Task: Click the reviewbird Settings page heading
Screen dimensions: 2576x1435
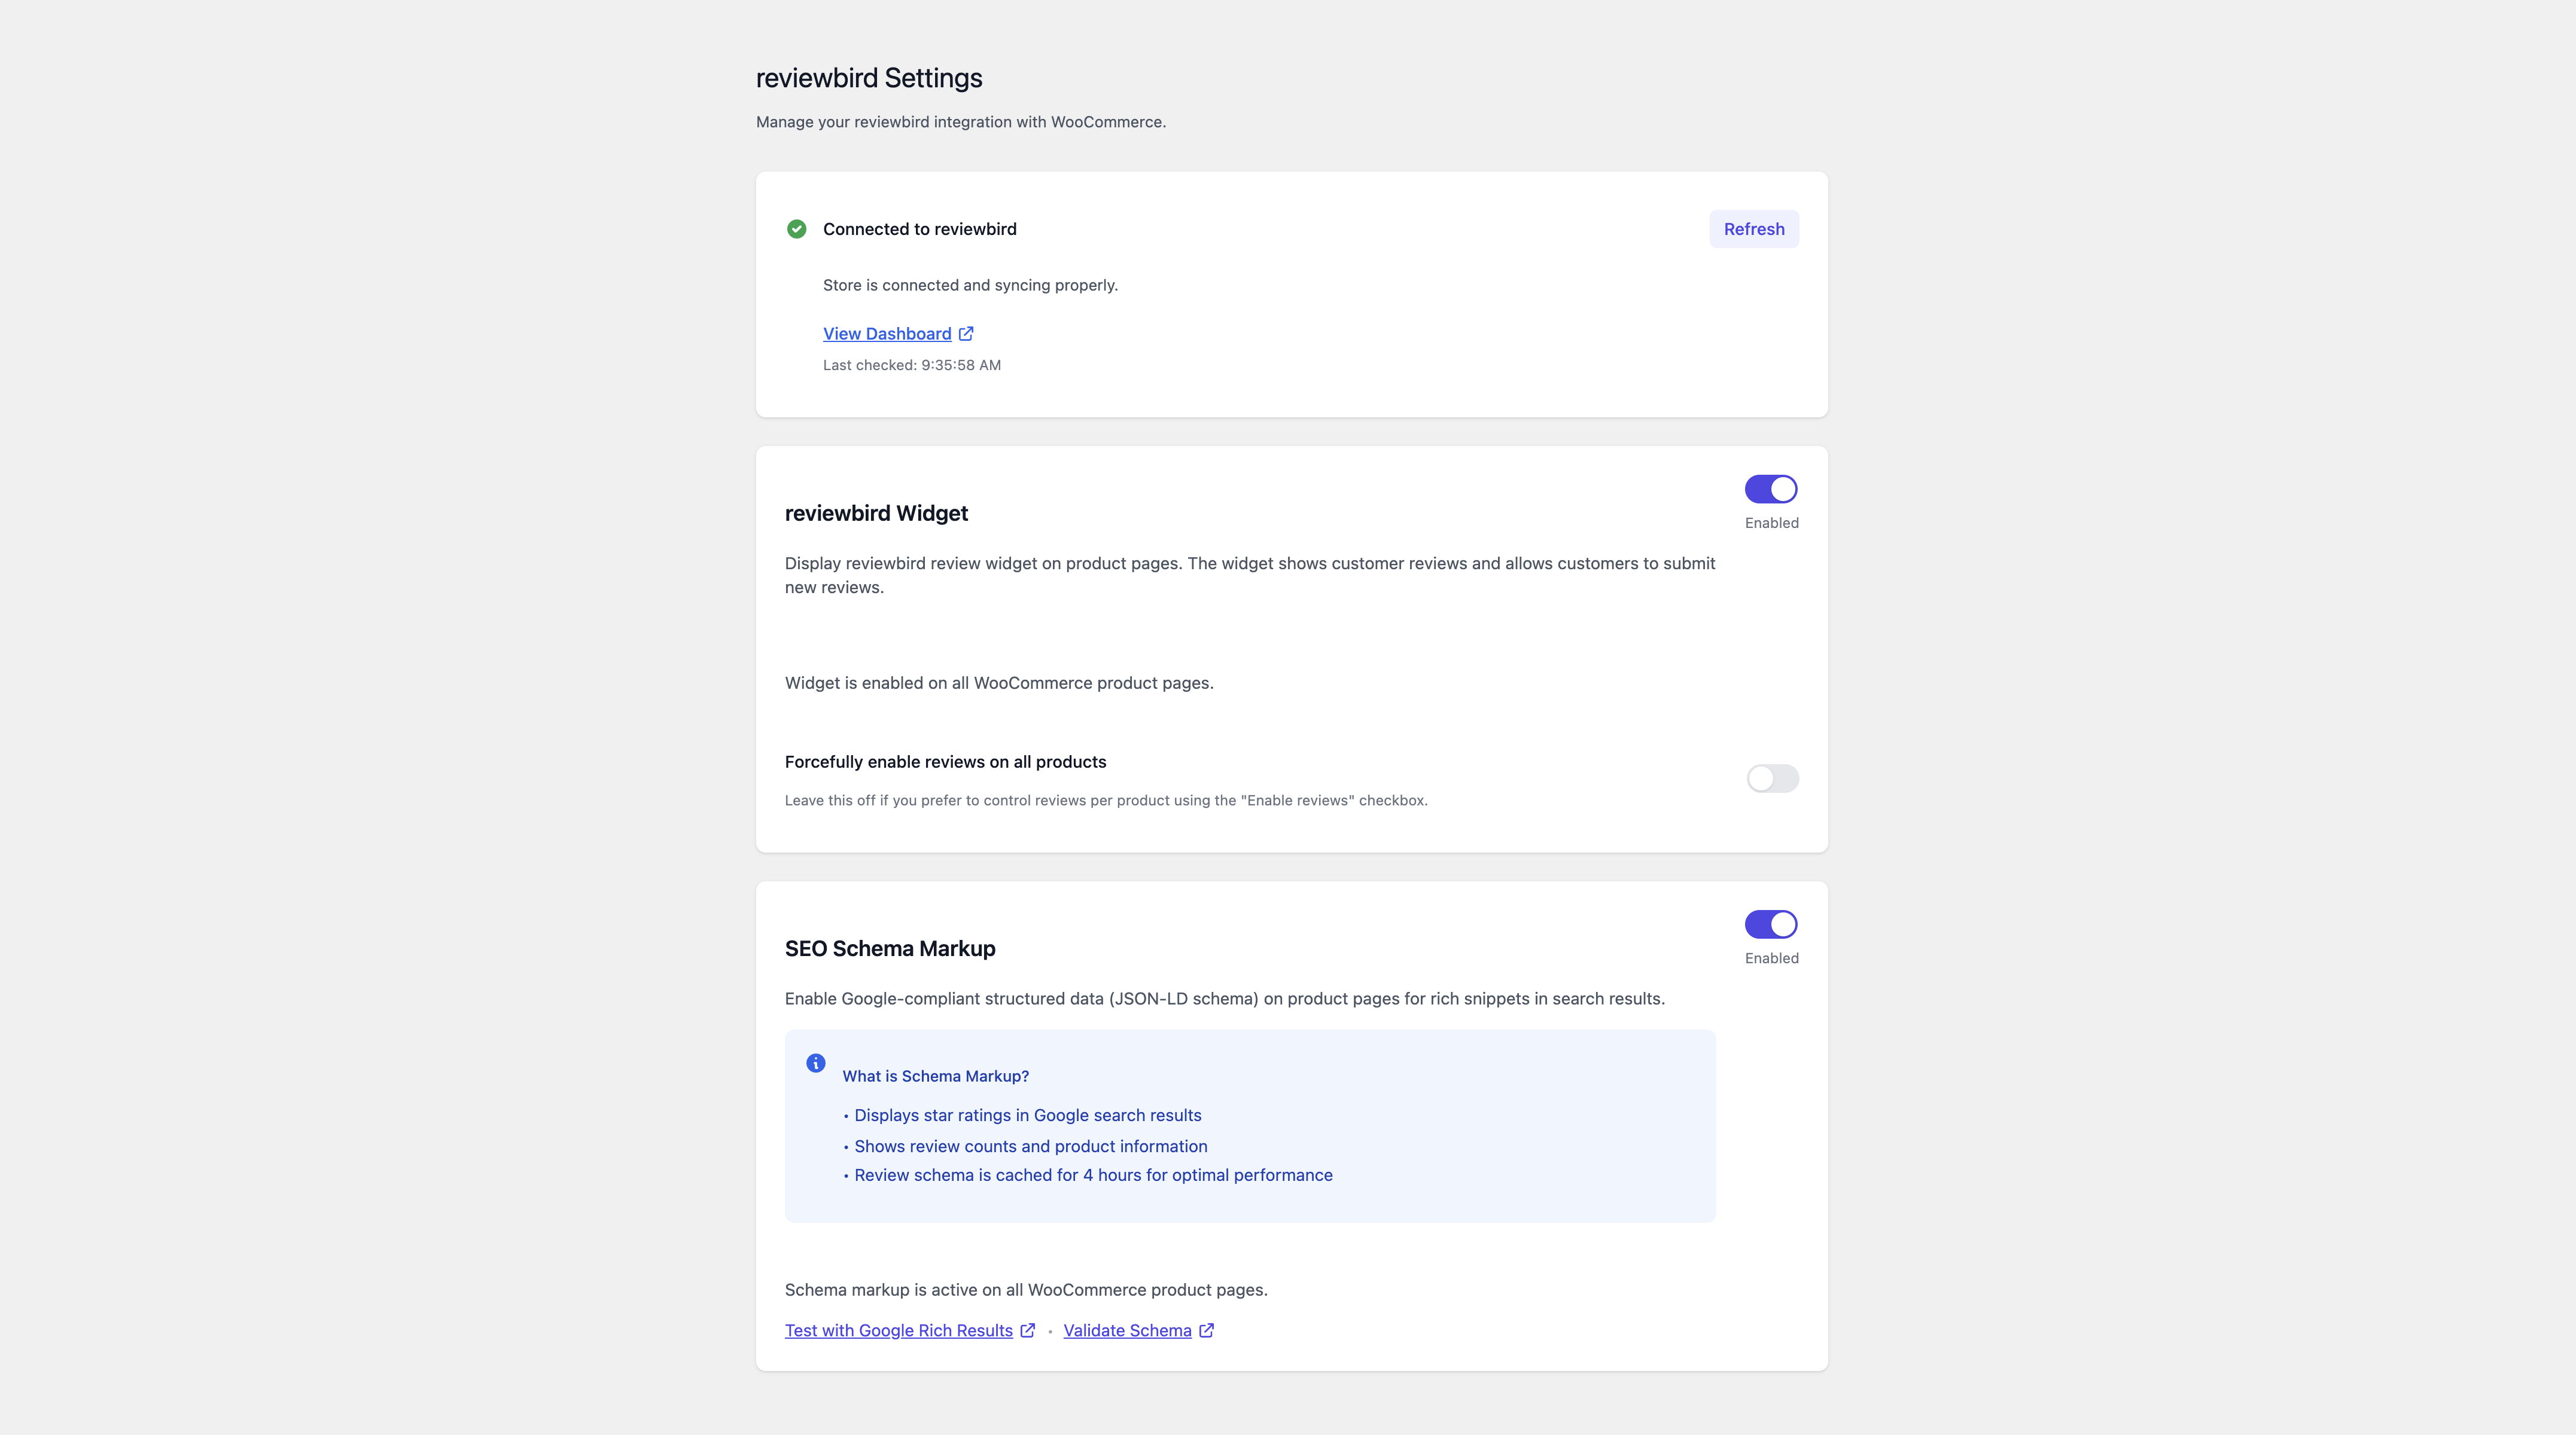Action: pyautogui.click(x=869, y=78)
